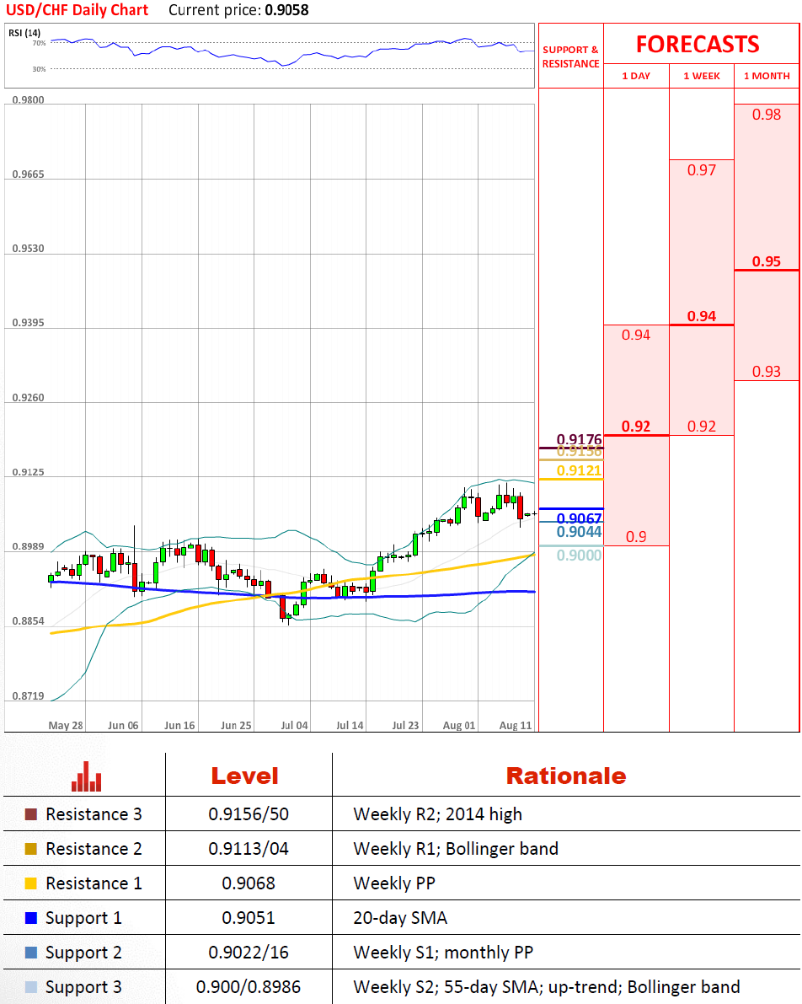Click the Resistance 1 yellow swatch

click(x=30, y=883)
